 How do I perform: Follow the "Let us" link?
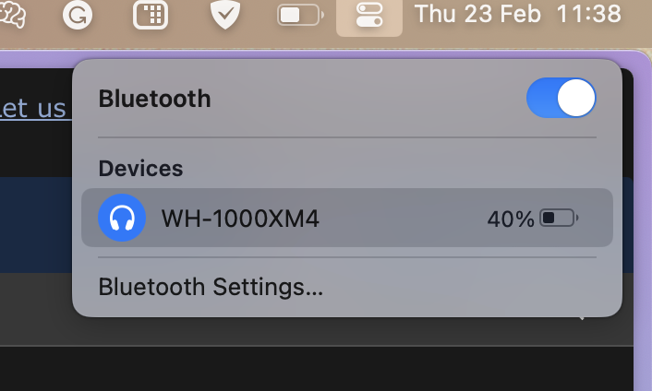point(33,108)
